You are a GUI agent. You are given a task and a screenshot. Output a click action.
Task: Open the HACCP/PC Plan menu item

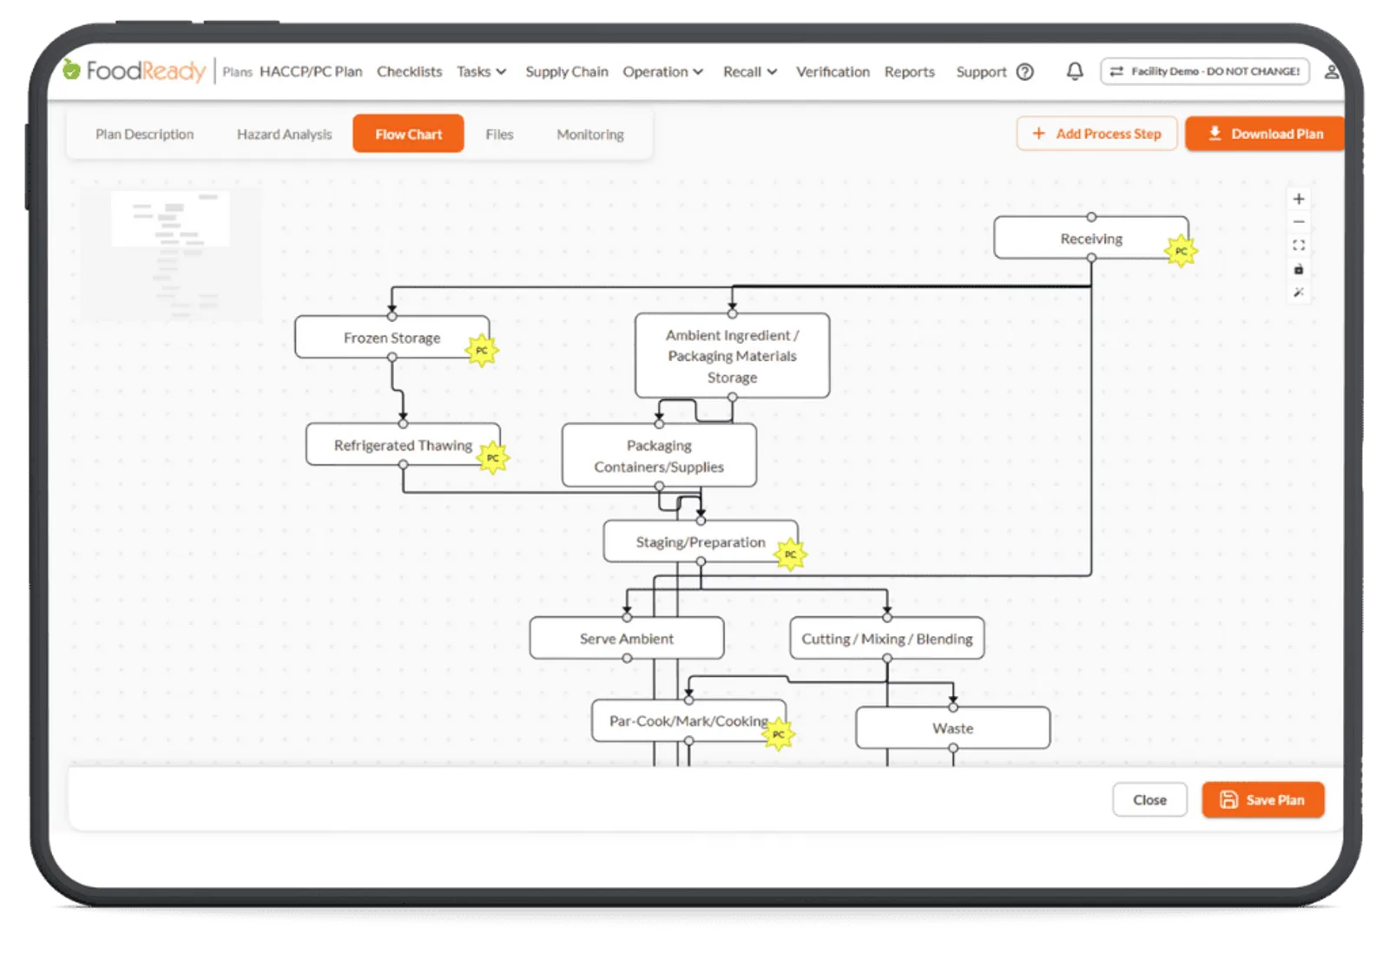point(311,72)
